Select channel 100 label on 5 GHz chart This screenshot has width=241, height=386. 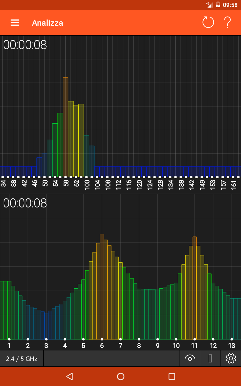pos(87,185)
